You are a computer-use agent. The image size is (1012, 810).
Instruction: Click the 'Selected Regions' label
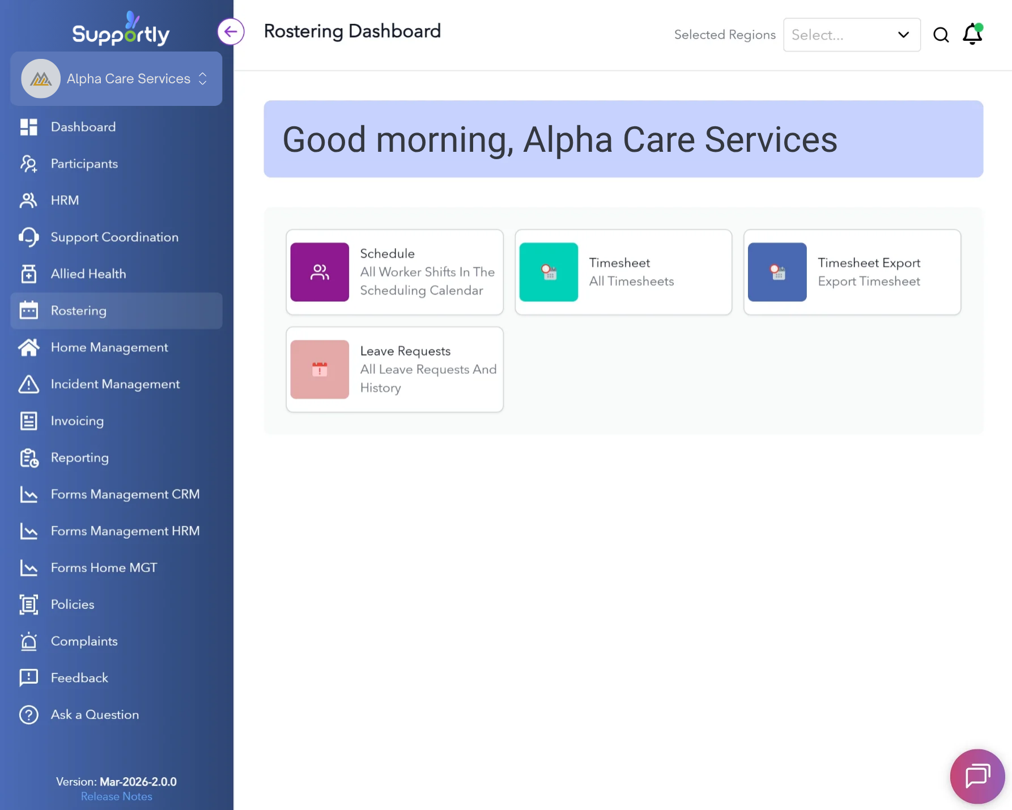(725, 35)
